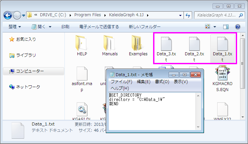Click the #SET_DIRECTORY line in Notepad
This screenshot has width=248, height=144.
point(125,95)
